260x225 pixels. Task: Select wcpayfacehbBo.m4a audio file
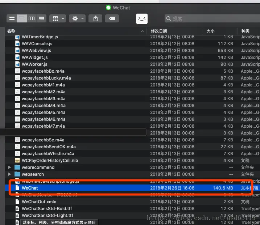tap(43, 71)
